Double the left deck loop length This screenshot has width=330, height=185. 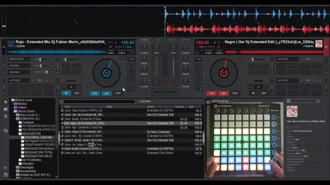coord(79,87)
